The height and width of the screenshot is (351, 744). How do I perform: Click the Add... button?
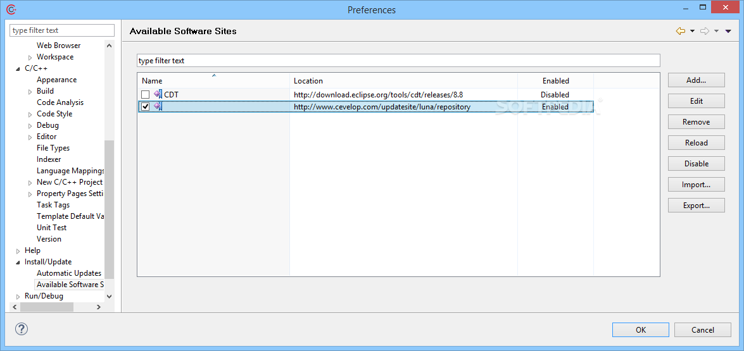click(x=696, y=80)
